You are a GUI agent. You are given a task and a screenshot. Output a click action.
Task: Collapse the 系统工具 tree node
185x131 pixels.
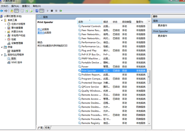coord(2,20)
